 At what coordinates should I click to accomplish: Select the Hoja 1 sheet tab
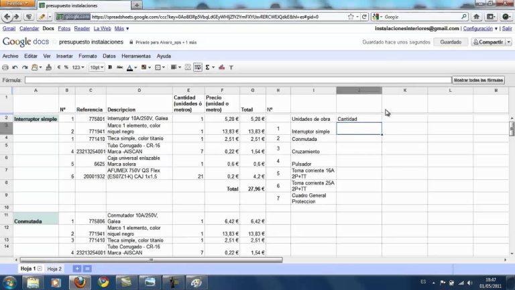coord(28,269)
